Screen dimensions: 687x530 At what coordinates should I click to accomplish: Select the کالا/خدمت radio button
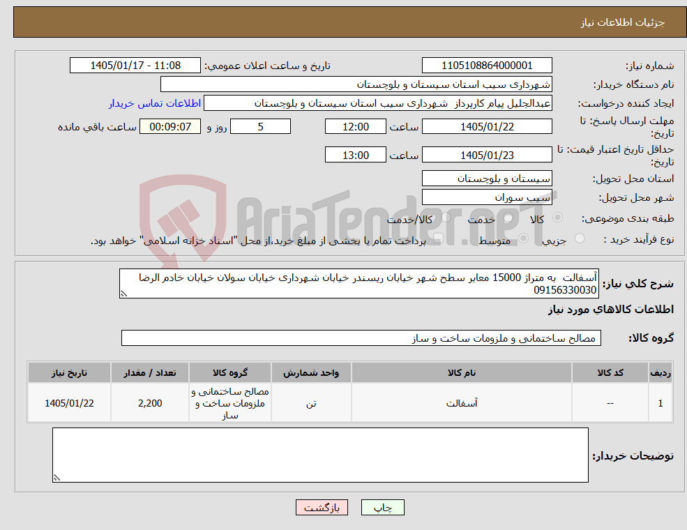click(446, 218)
